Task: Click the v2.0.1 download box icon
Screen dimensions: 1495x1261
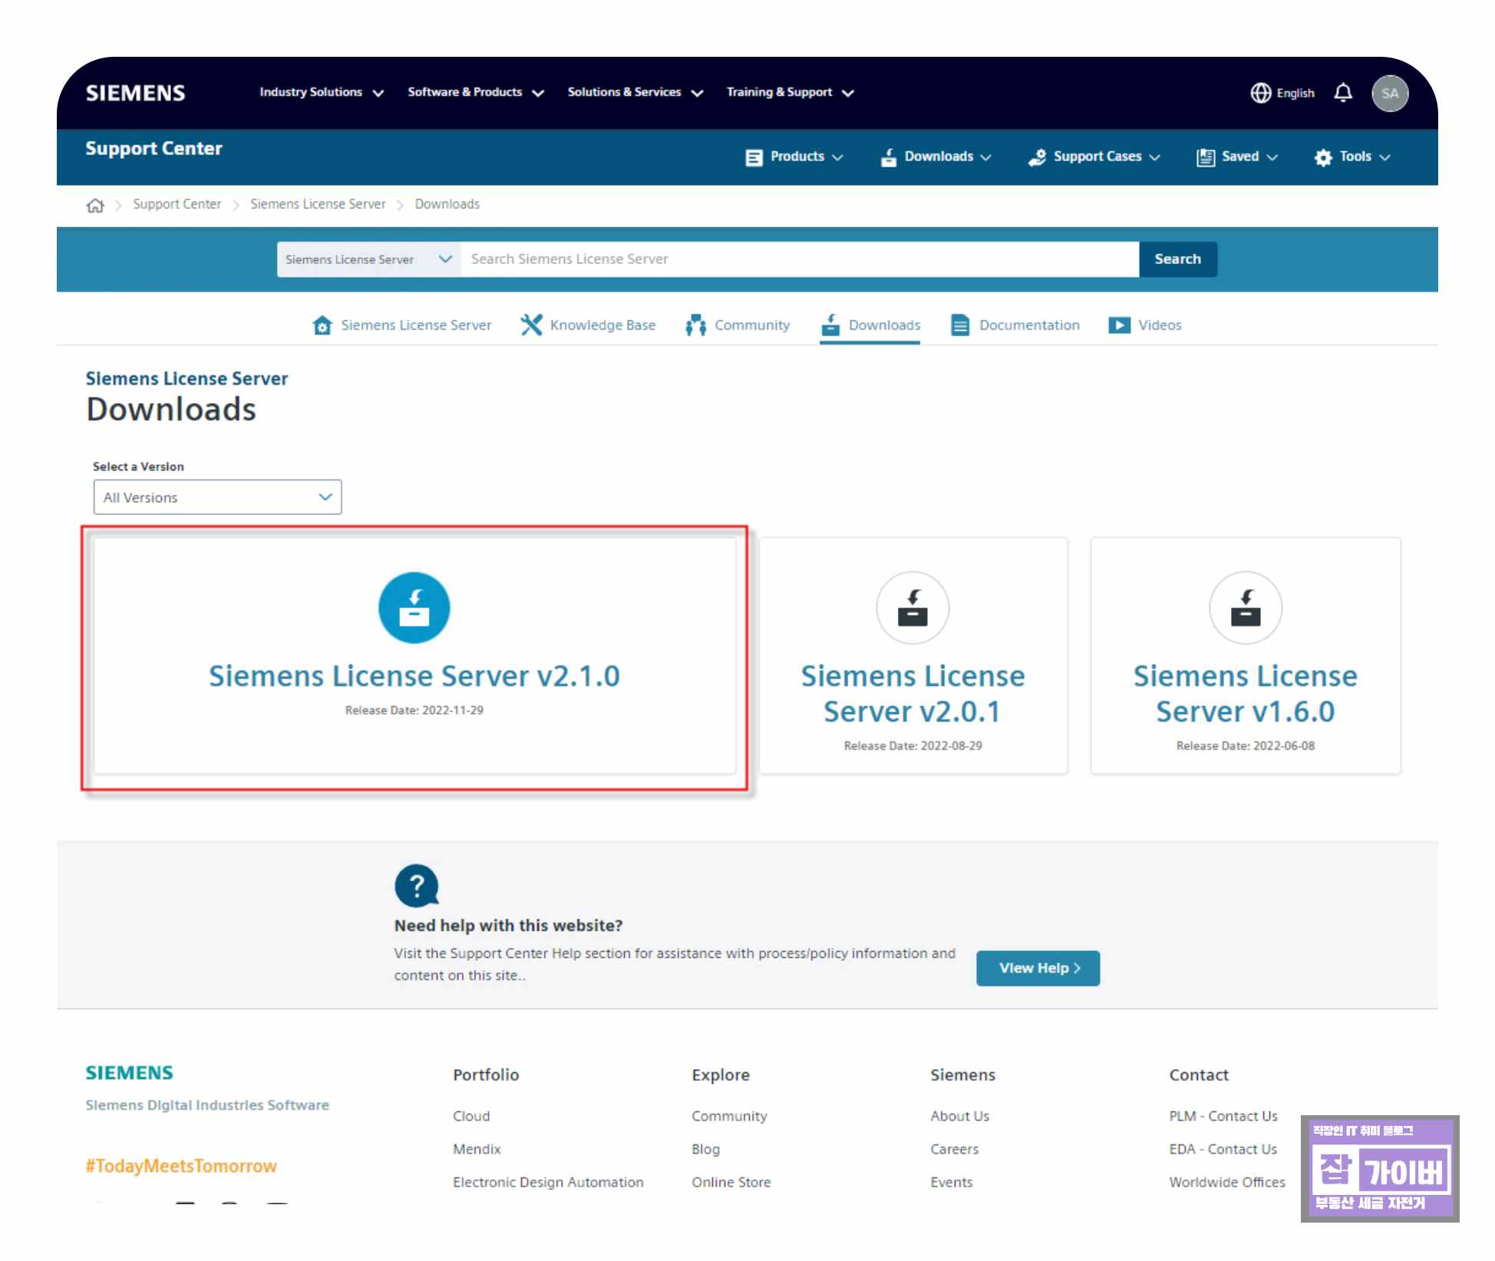Action: coord(913,608)
